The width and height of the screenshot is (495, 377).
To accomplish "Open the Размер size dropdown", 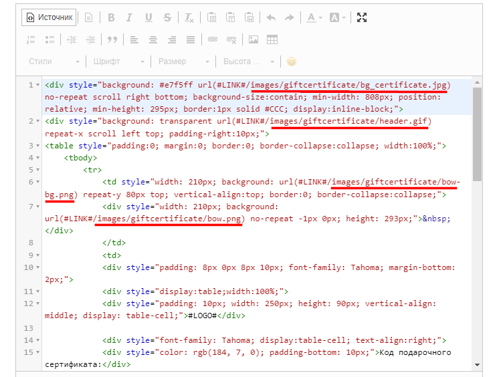I will tap(181, 61).
